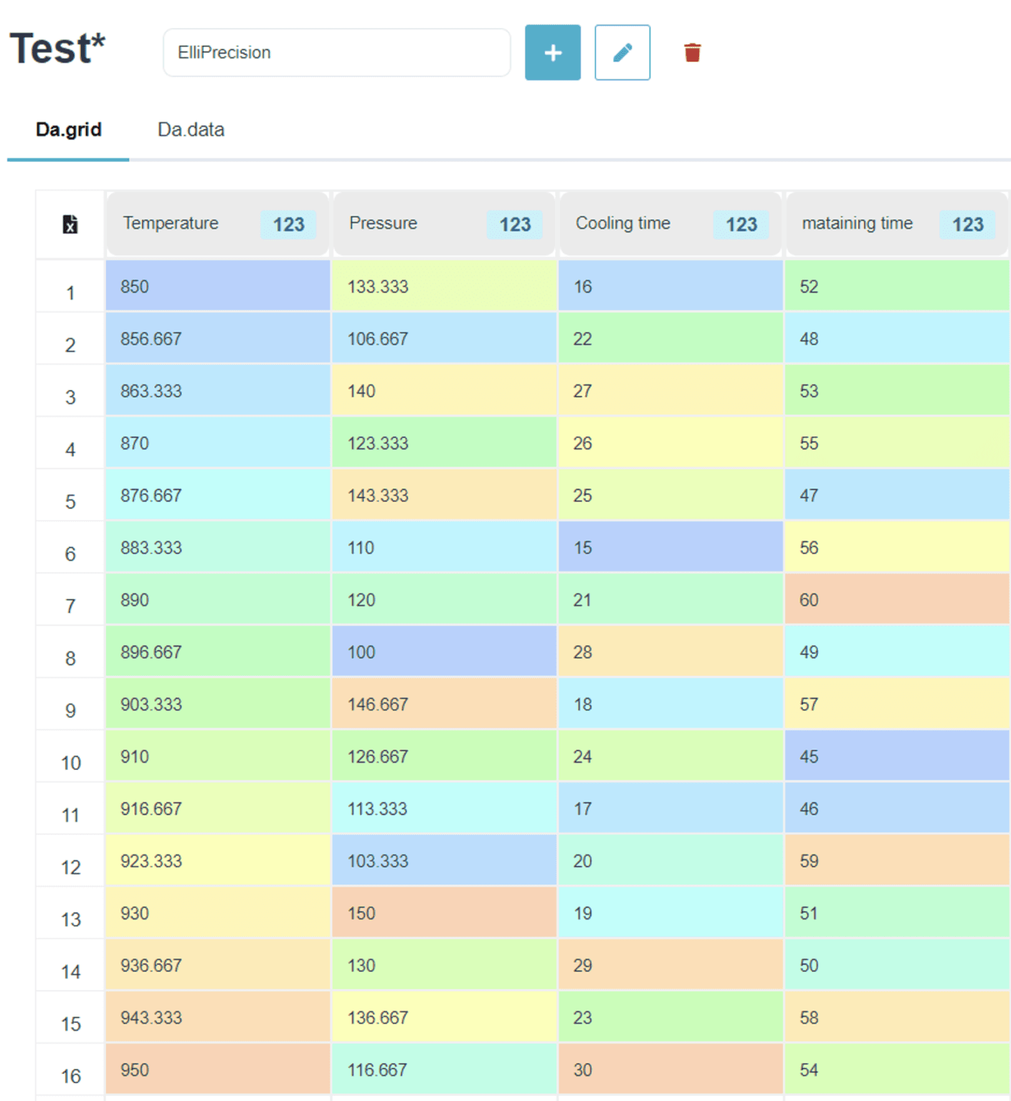Click the Excel export file icon
The width and height of the screenshot is (1011, 1101).
(70, 224)
